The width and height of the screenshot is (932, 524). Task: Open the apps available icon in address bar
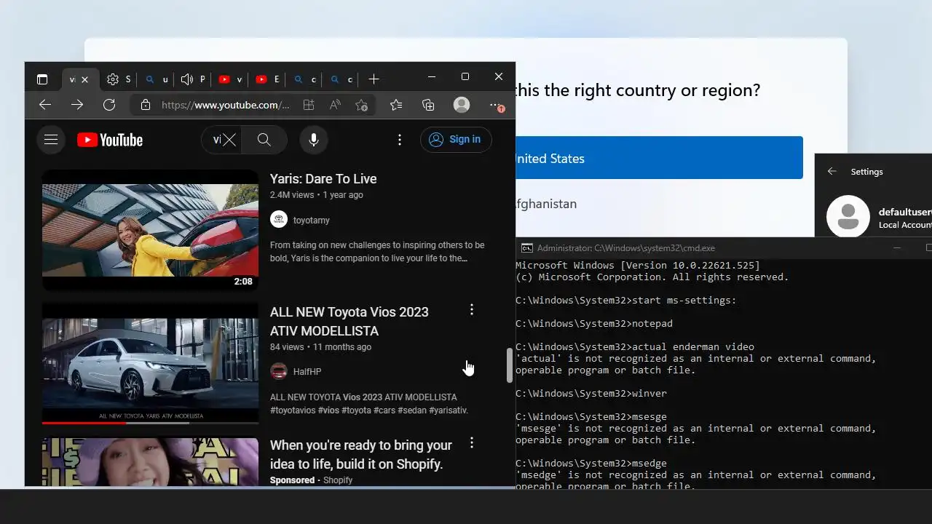309,105
